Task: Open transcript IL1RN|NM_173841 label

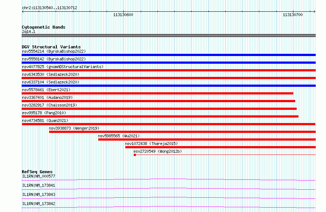Action: [x=38, y=185]
